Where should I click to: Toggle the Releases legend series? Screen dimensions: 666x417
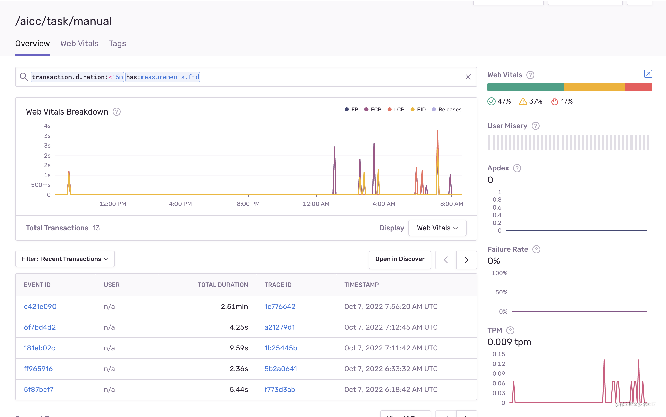(446, 110)
